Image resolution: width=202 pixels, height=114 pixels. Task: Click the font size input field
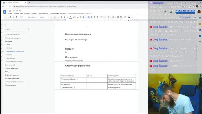[55, 17]
